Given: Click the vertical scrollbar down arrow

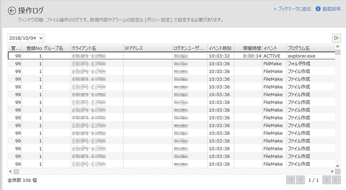Looking at the screenshot, I should tap(337, 166).
